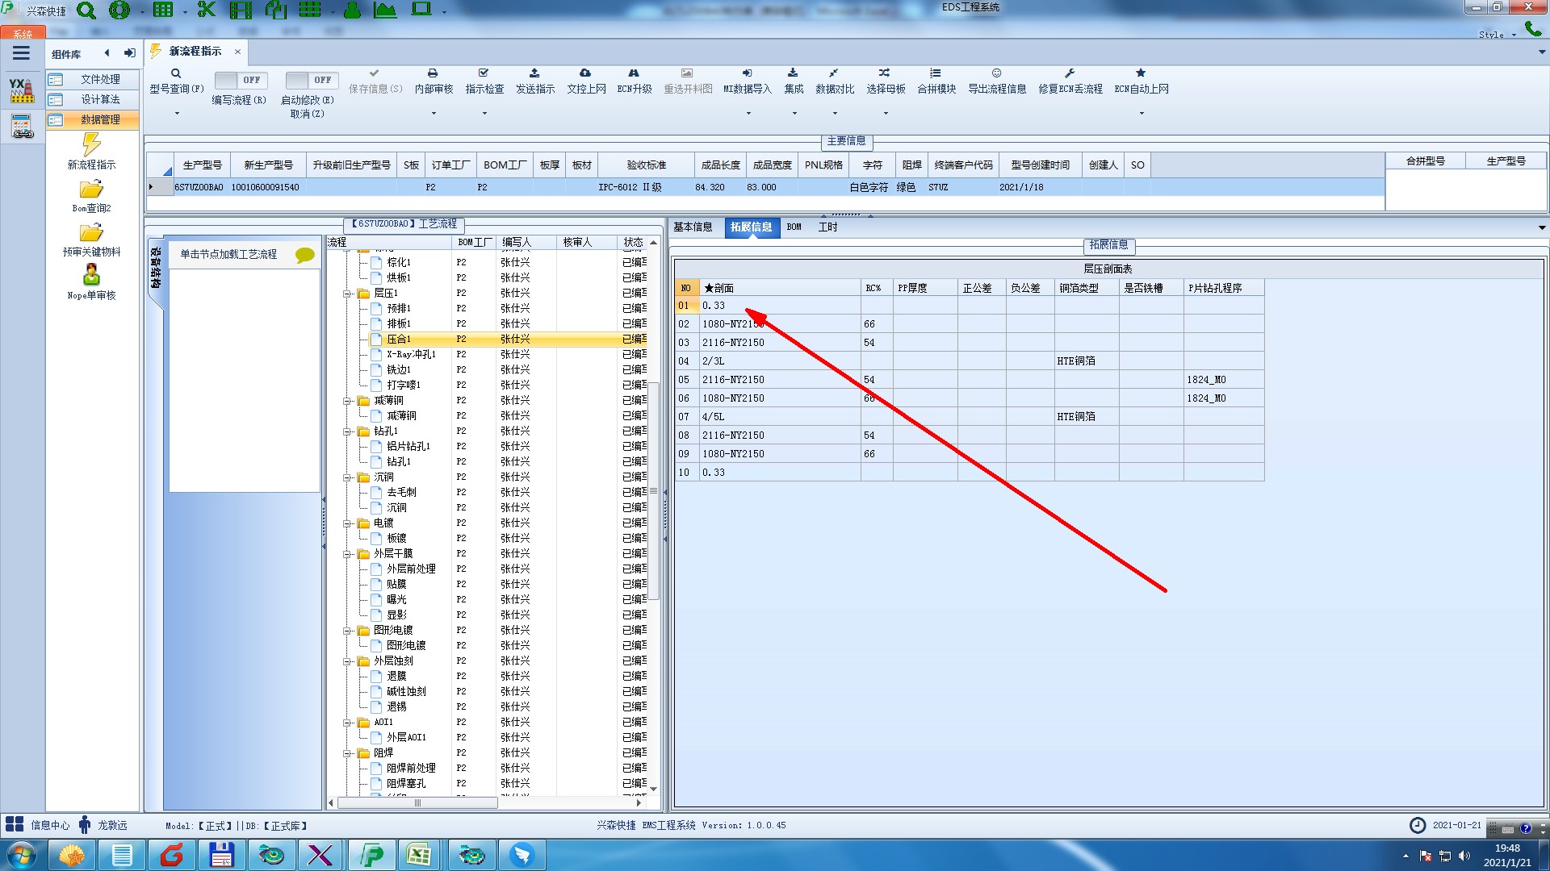
Task: Expand the 集成 dropdown arrow
Action: [x=794, y=113]
